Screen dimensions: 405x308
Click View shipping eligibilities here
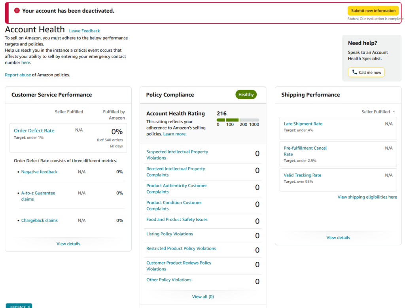(x=367, y=197)
